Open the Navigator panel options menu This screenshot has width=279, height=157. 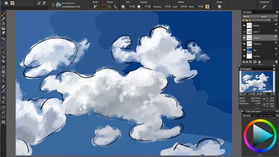pyautogui.click(x=274, y=69)
